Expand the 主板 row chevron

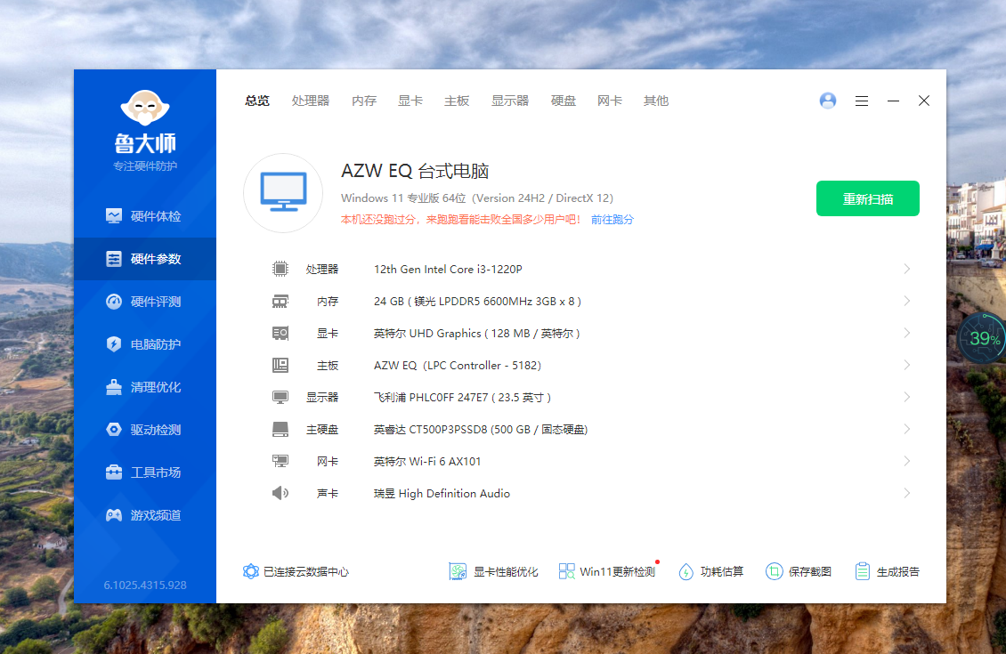tap(906, 365)
